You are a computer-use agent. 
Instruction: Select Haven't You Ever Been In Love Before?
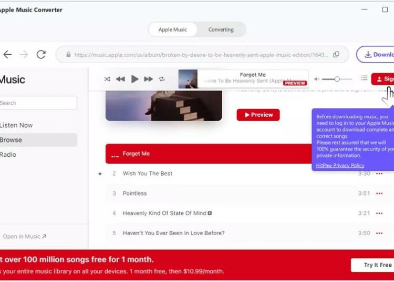(x=174, y=233)
